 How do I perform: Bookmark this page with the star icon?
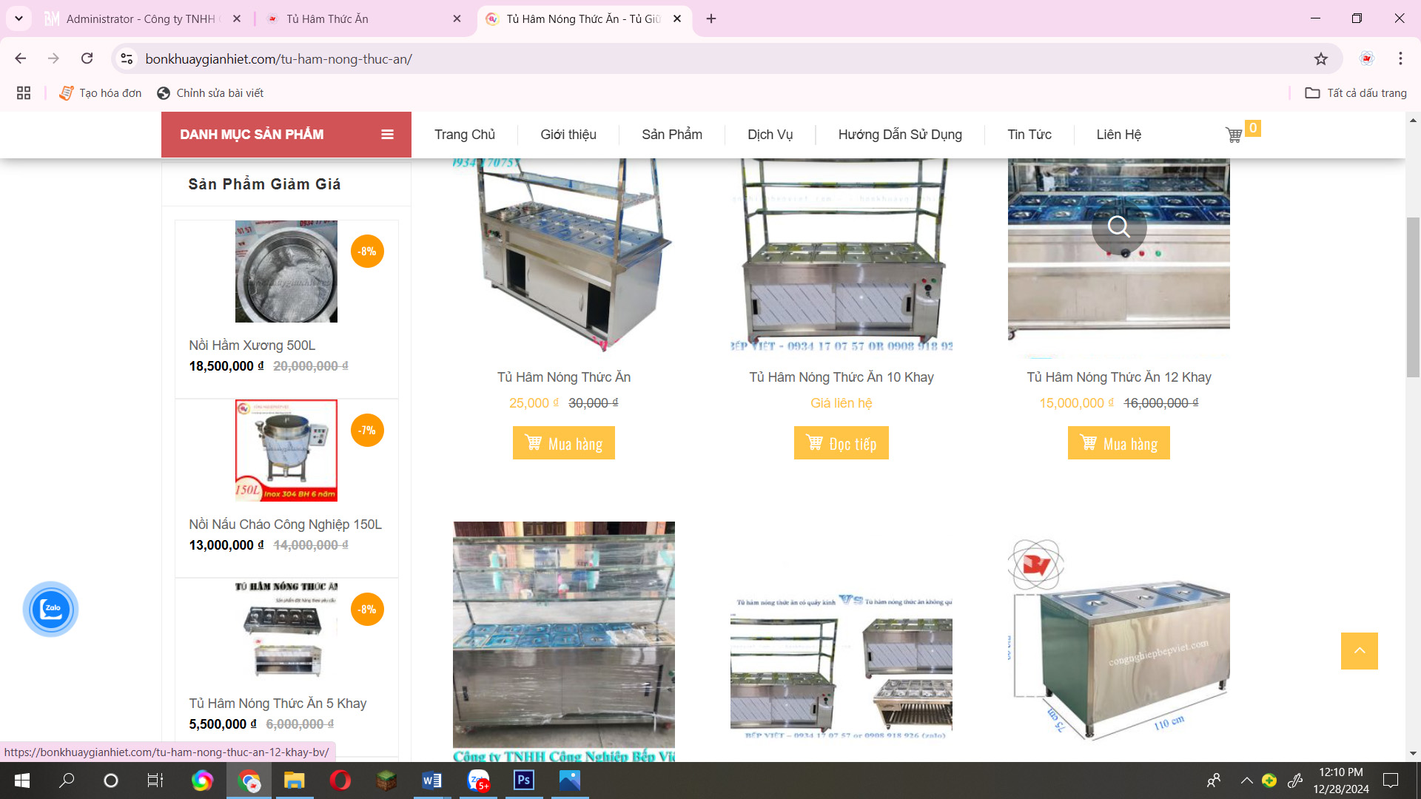point(1321,59)
